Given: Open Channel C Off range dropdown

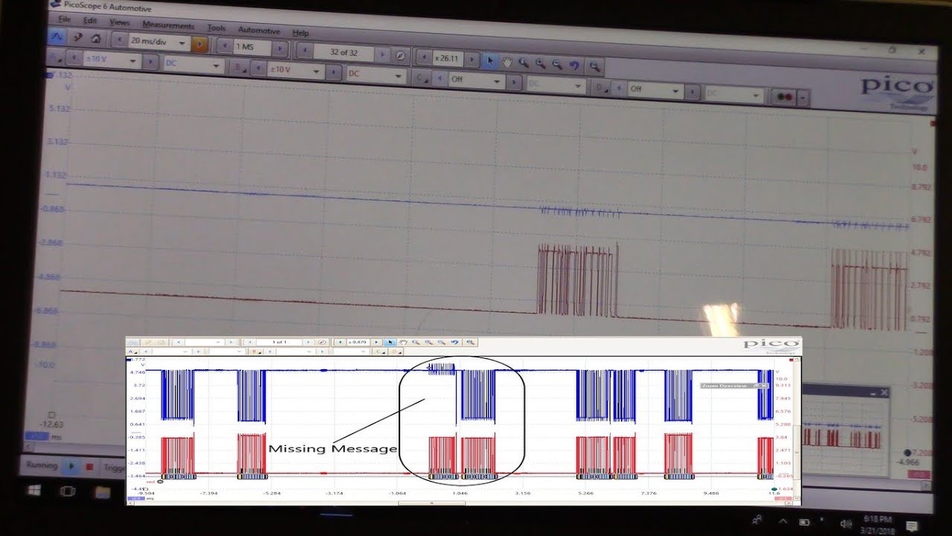Looking at the screenshot, I should pos(477,80).
